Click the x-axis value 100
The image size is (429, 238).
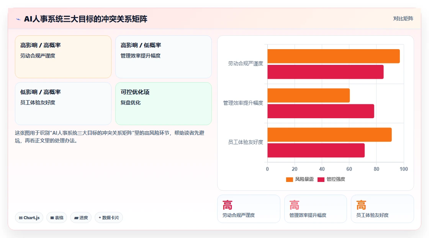[x=404, y=169]
